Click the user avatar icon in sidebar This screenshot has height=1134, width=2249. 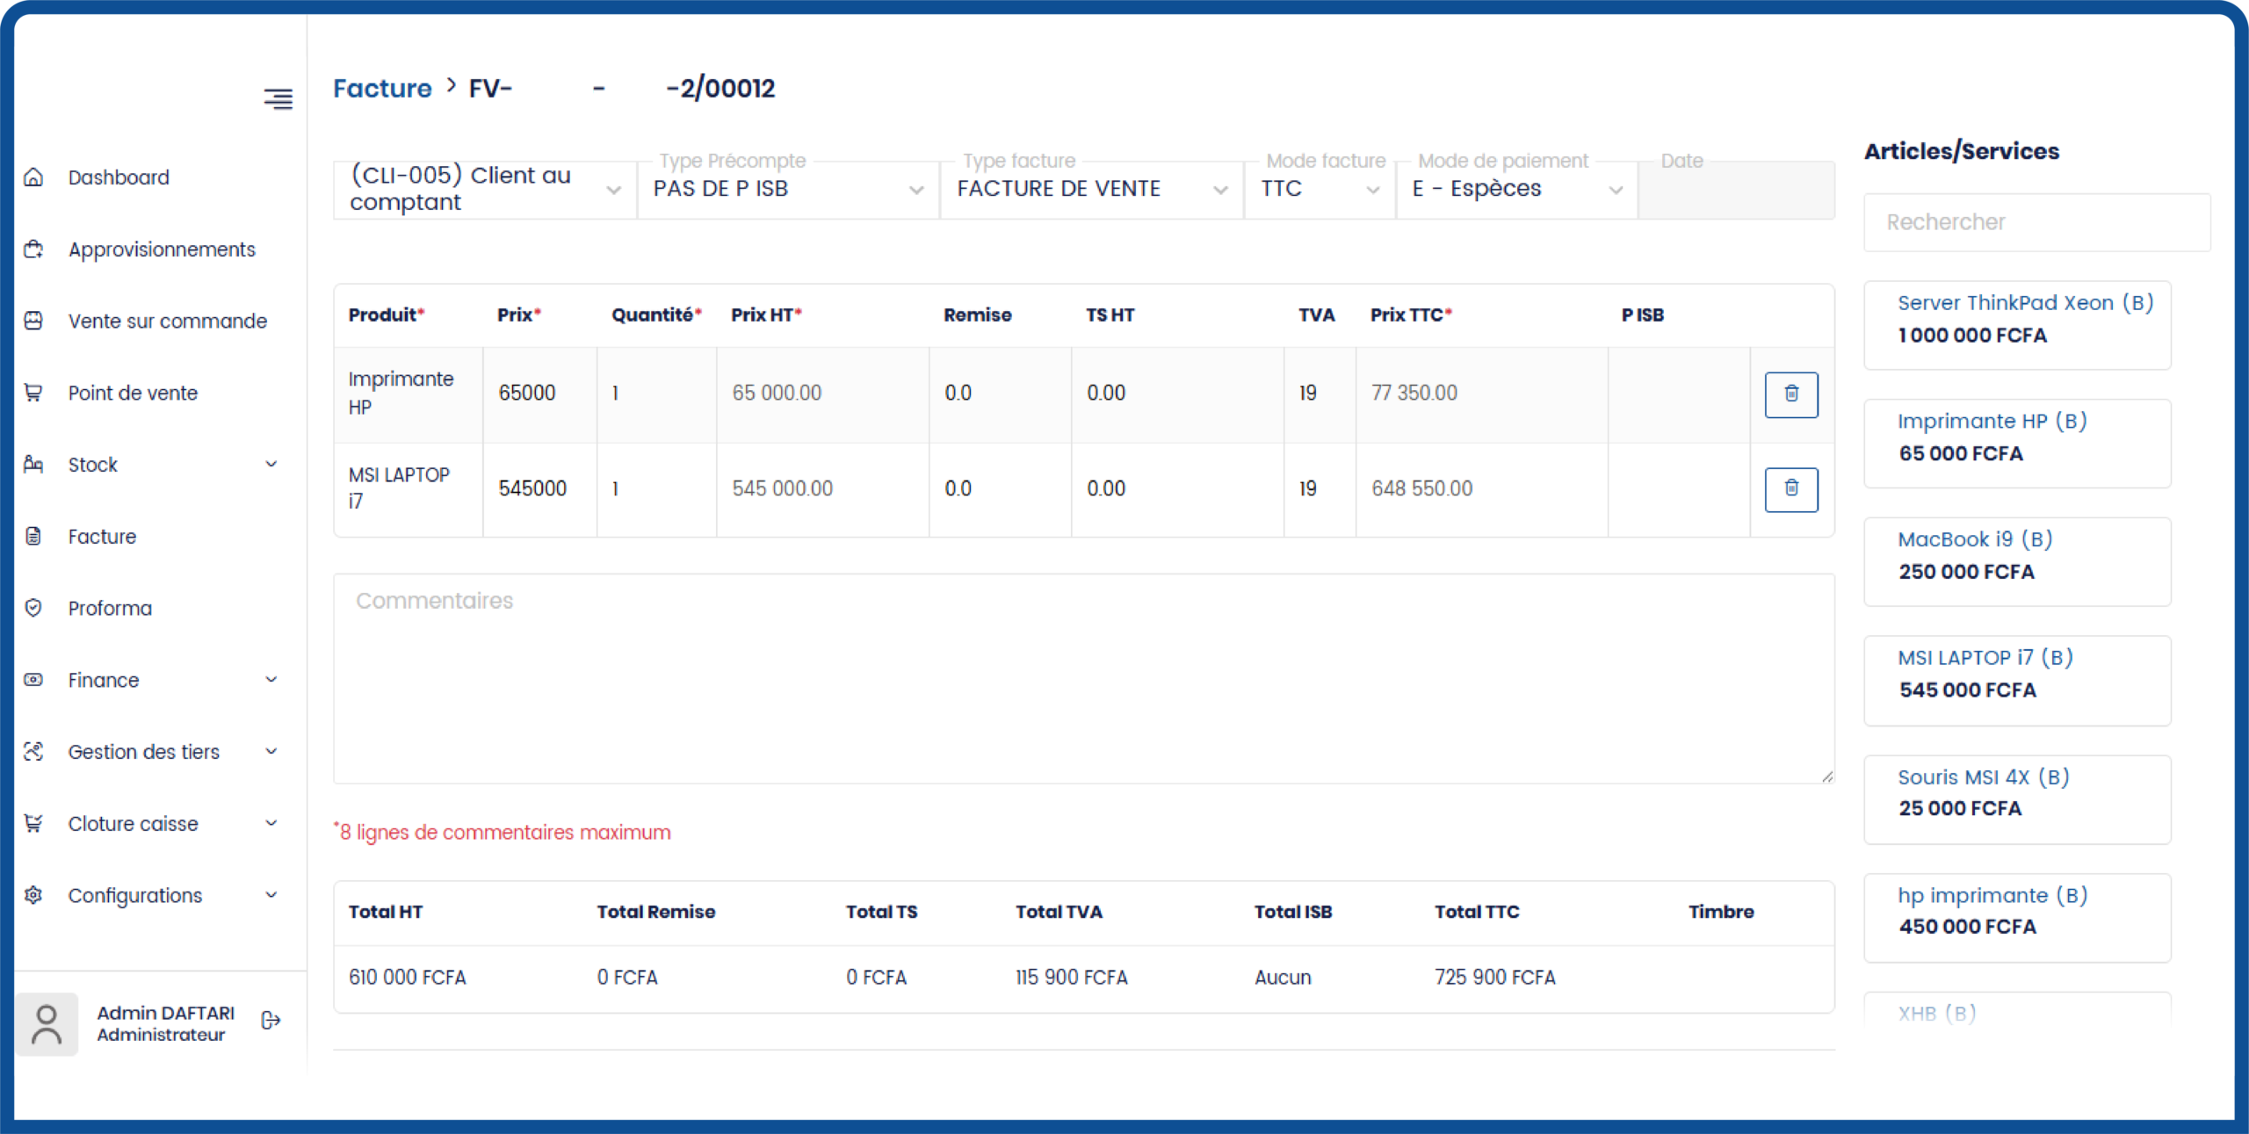pos(47,1024)
